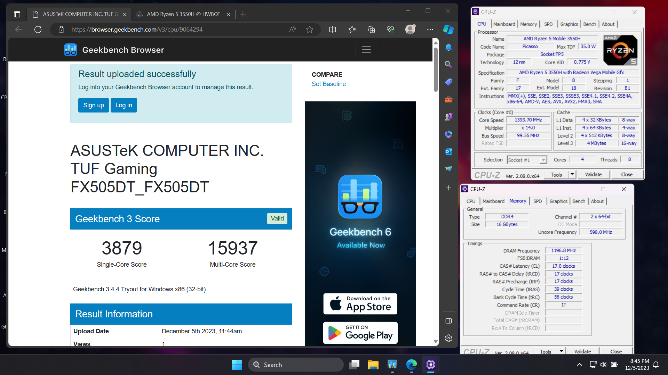668x375 pixels.
Task: Open sidebar Tools briefcase icon
Action: (x=448, y=100)
